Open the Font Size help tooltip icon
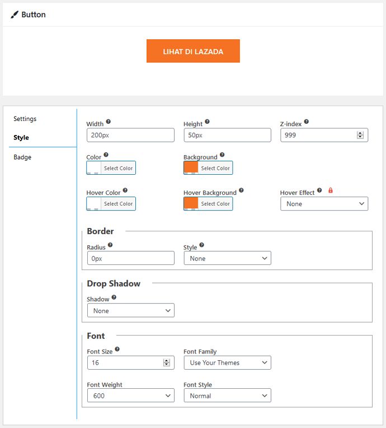The width and height of the screenshot is (386, 428). pyautogui.click(x=117, y=349)
